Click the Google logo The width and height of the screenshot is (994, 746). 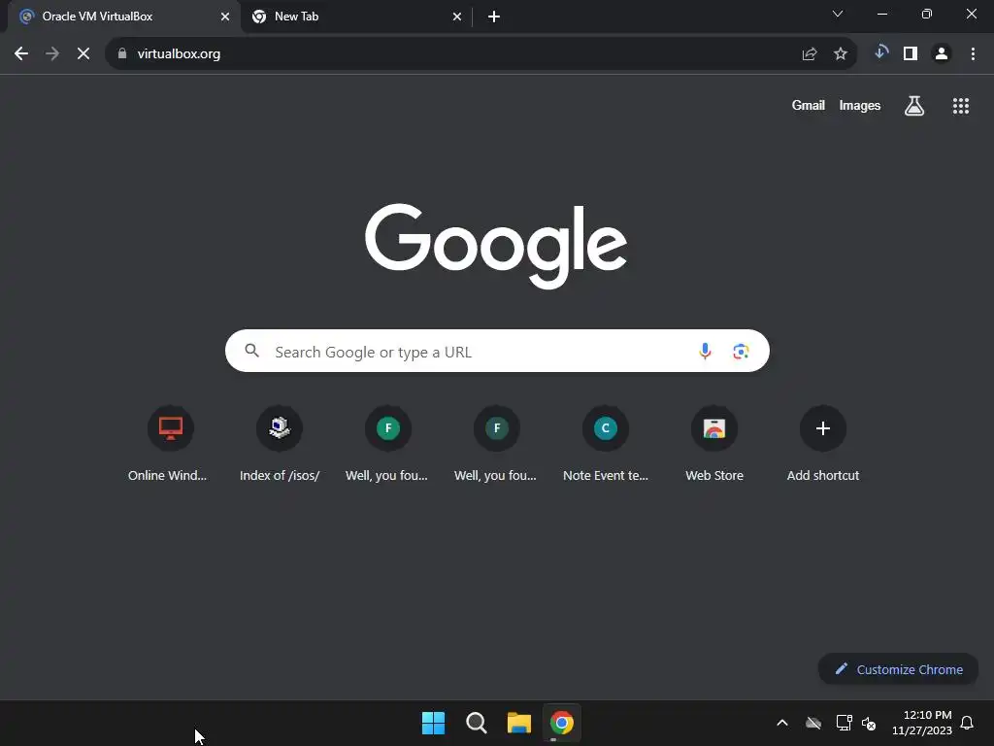point(496,246)
